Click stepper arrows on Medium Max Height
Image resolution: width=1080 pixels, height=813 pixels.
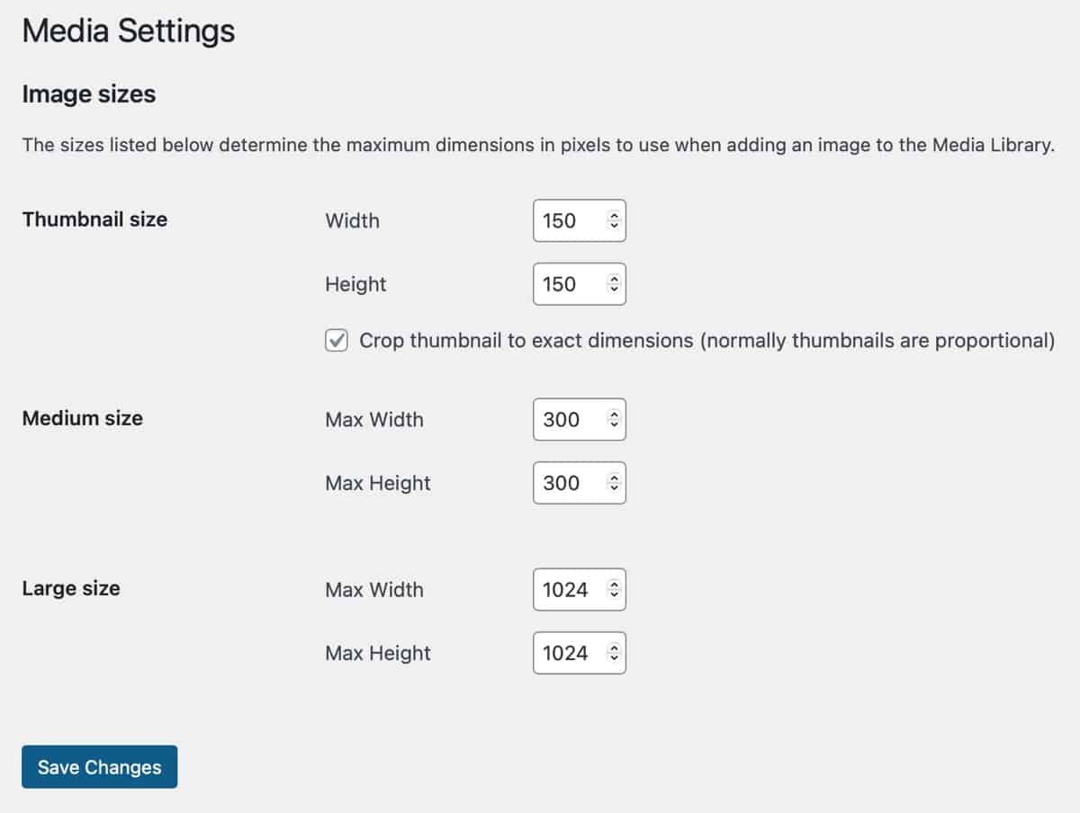(614, 483)
